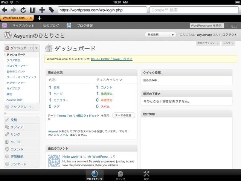Screen dimensions: 241x181
Task: Focus the WordPress.com を検索 field
Action: coord(207,26)
